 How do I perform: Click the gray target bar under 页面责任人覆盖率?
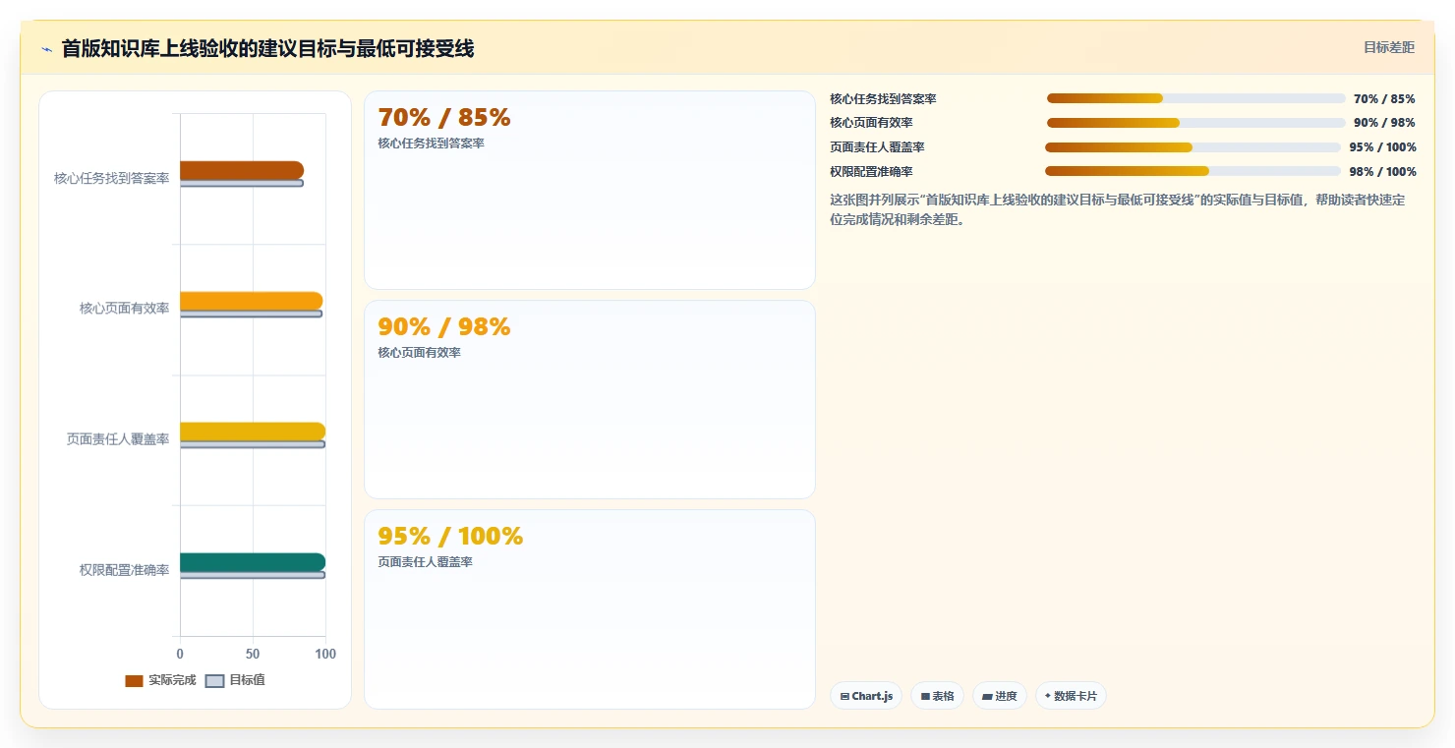(x=253, y=444)
